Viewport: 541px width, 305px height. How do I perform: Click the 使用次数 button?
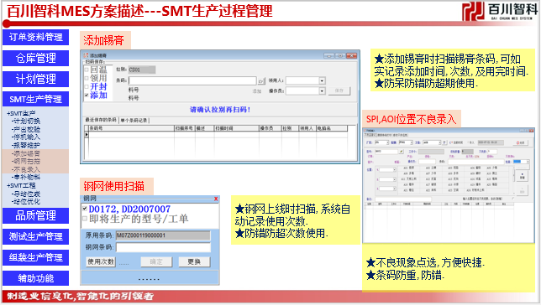click(x=101, y=261)
